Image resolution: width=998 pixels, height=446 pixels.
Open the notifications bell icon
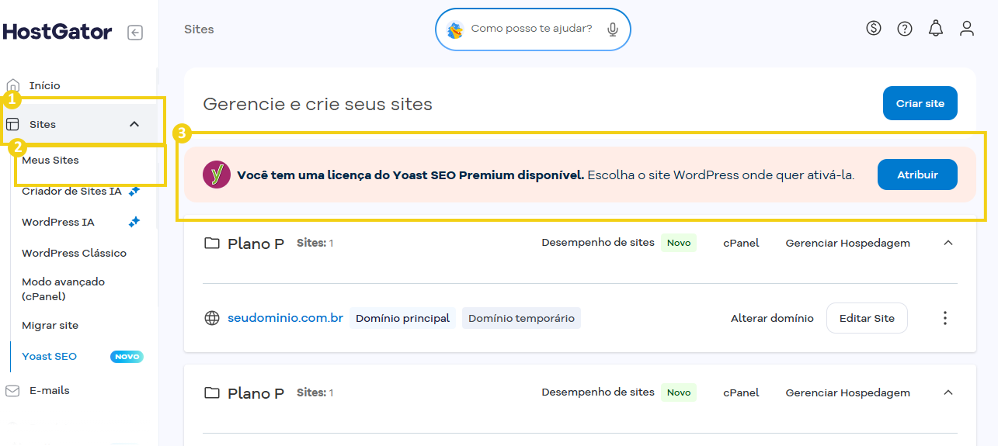[x=936, y=29]
